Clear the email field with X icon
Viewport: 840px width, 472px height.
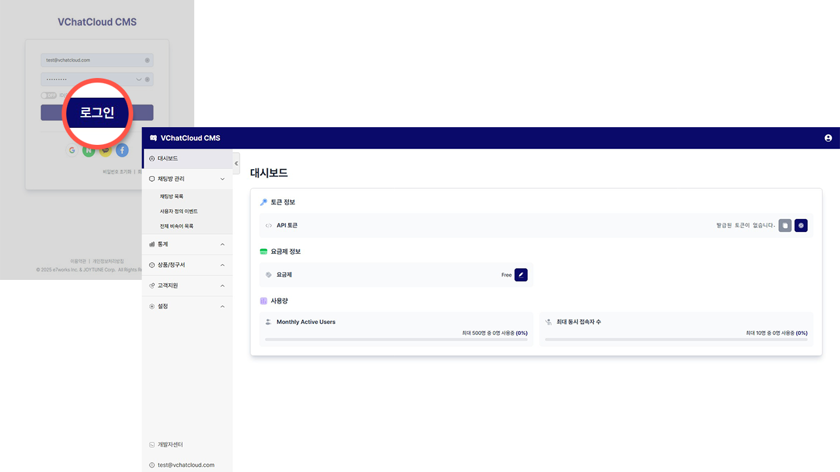pos(147,60)
